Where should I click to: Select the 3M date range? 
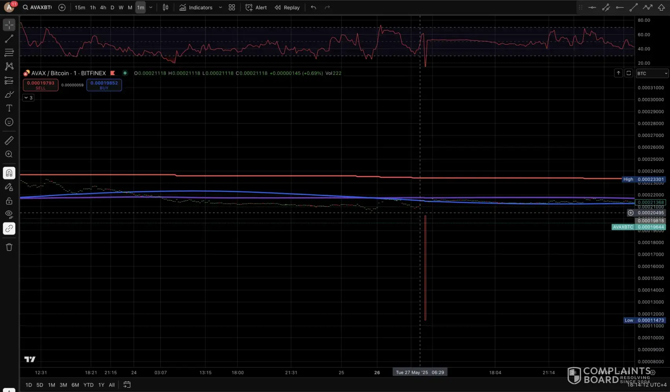coord(63,385)
